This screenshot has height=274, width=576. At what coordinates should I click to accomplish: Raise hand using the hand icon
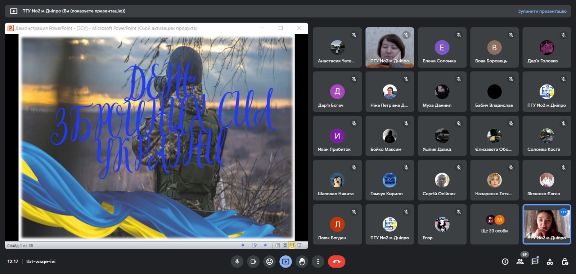point(302,261)
